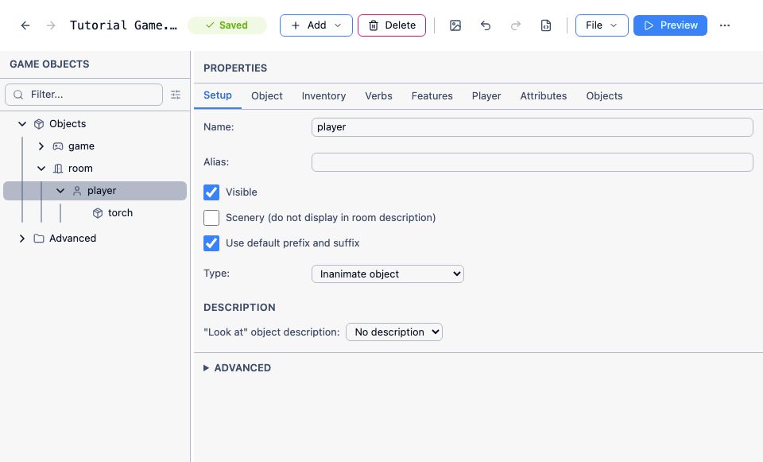Toggle Use default prefix and suffix

(211, 243)
